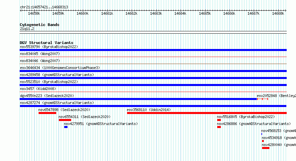The width and height of the screenshot is (296, 161).
Task: Open the dgv4550n223 (Sedlazeck2020) label
Action: tap(47, 96)
